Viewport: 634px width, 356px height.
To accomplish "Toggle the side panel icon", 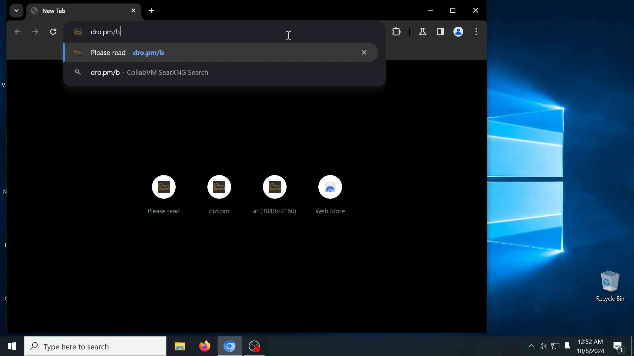I will pyautogui.click(x=440, y=32).
